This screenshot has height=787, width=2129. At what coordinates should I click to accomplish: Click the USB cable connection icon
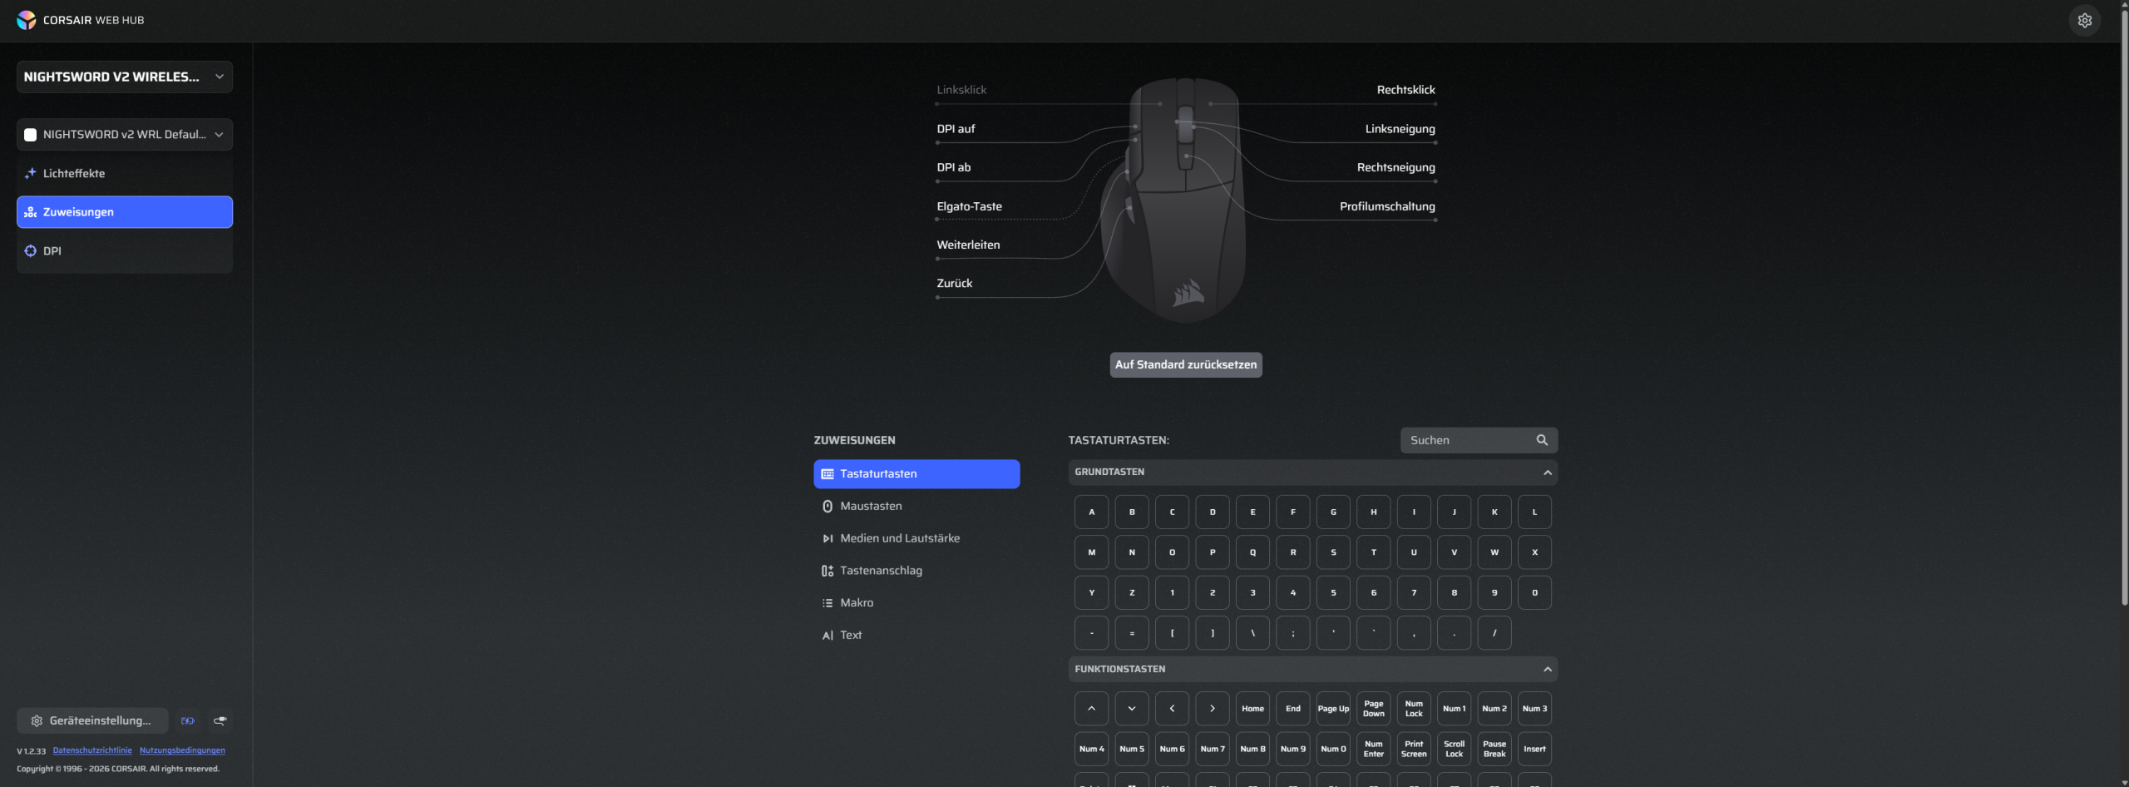[220, 720]
